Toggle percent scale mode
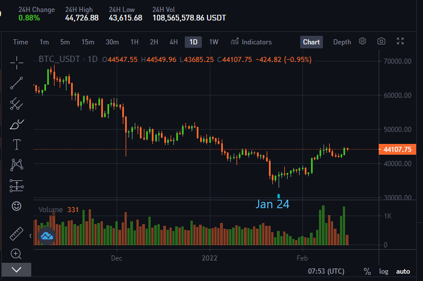423x281 pixels. [x=367, y=271]
